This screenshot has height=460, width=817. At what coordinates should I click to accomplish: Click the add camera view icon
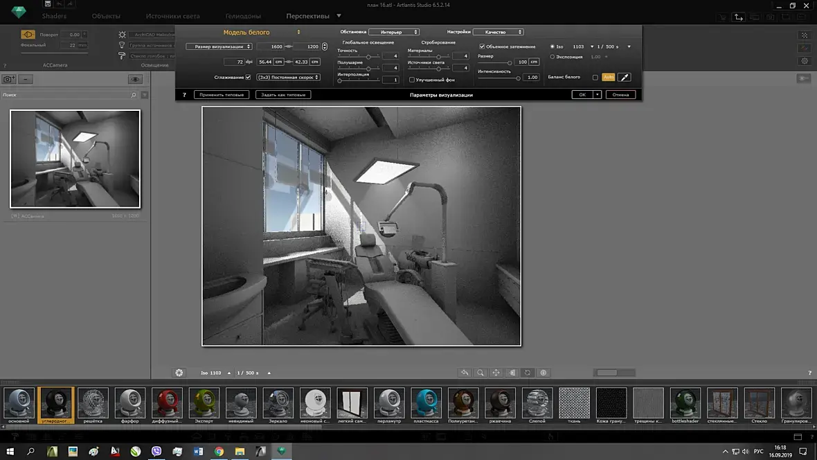9,80
